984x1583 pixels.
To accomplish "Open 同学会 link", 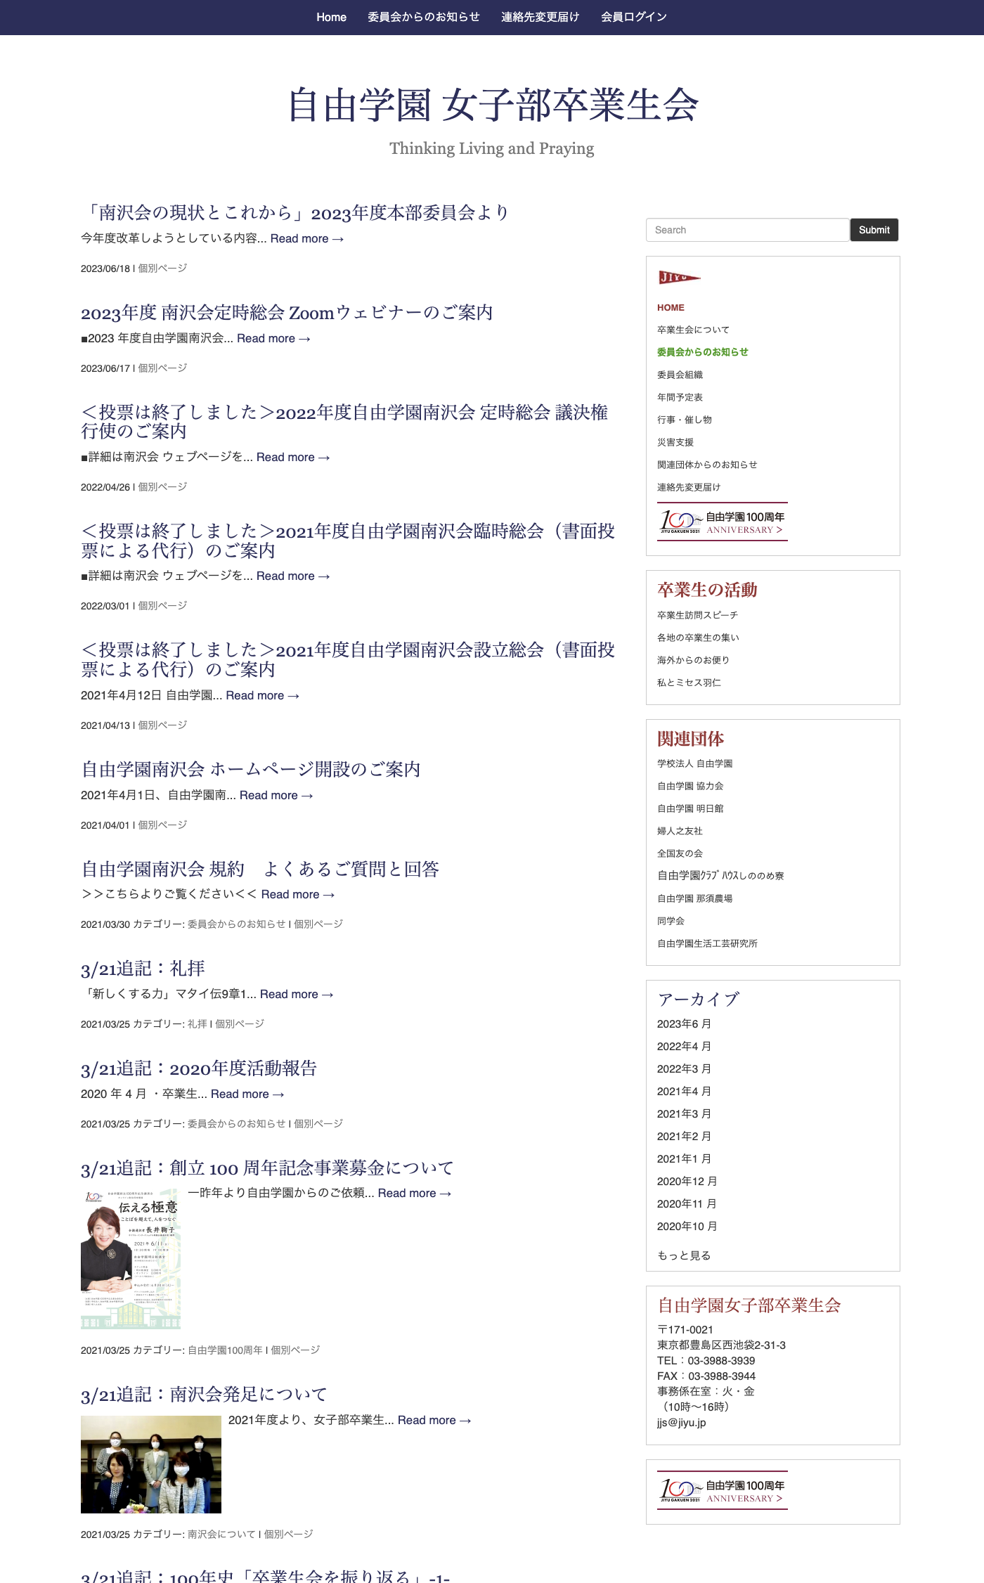I will 671,921.
